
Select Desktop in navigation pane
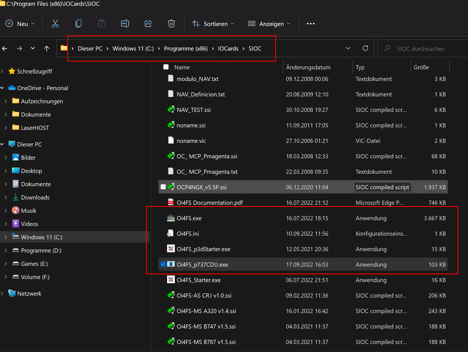click(31, 171)
